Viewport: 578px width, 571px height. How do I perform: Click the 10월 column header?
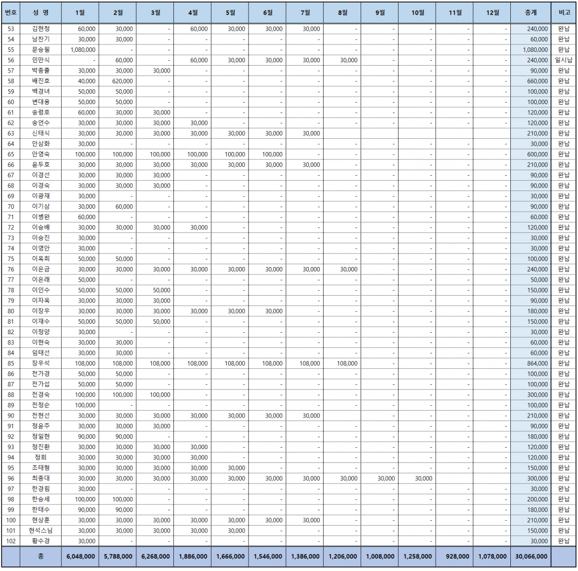(417, 12)
